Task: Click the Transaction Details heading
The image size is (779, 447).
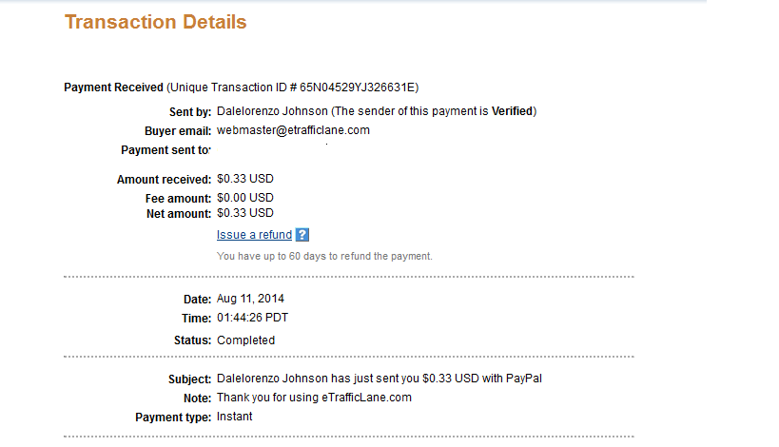Action: (x=155, y=22)
